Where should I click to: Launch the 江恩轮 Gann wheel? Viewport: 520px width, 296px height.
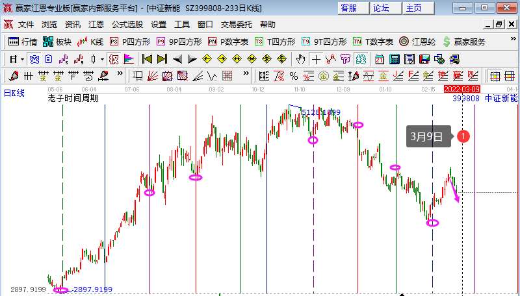[417, 42]
